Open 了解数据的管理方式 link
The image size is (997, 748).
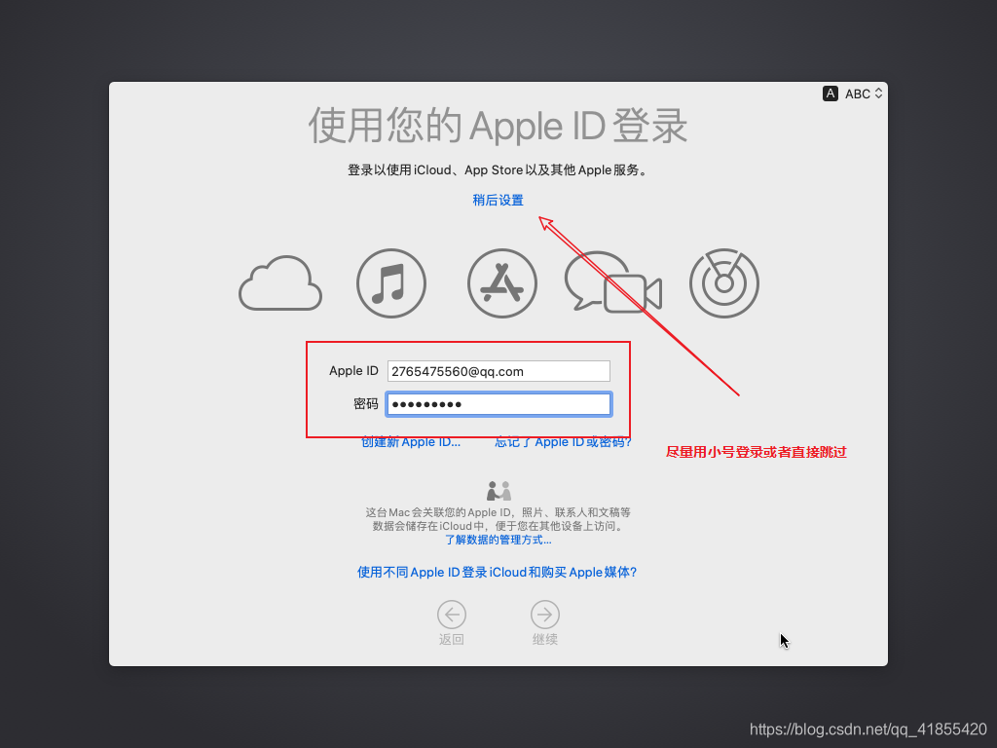coord(498,540)
